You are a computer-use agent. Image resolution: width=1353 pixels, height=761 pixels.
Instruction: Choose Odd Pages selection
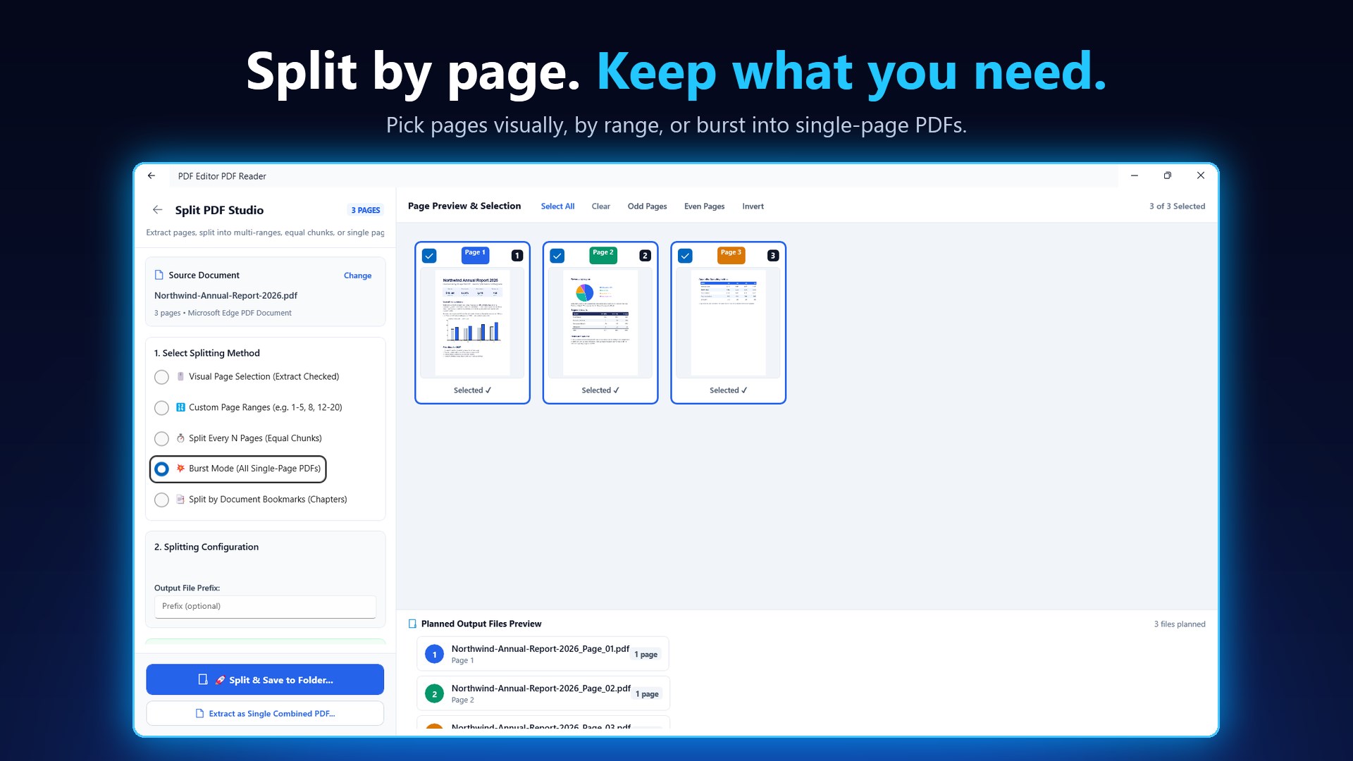[x=647, y=206]
